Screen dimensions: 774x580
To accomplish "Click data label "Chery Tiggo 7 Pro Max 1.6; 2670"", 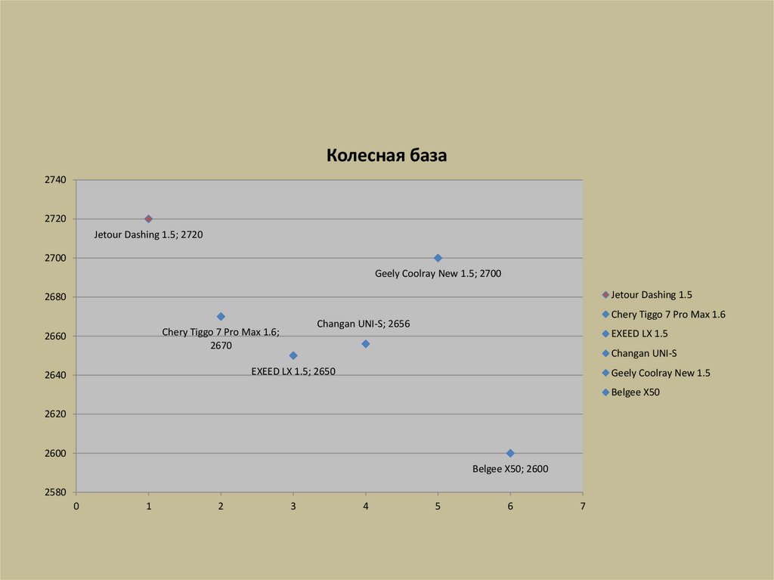I will coord(221,339).
